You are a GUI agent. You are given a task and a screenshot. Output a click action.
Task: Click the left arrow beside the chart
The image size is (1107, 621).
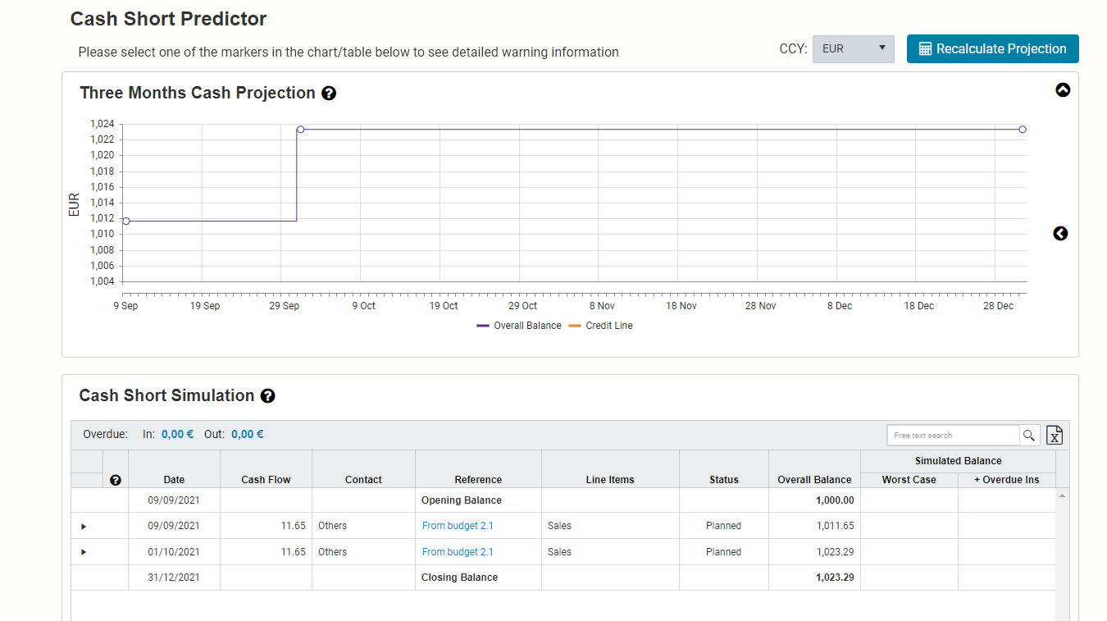click(1060, 234)
